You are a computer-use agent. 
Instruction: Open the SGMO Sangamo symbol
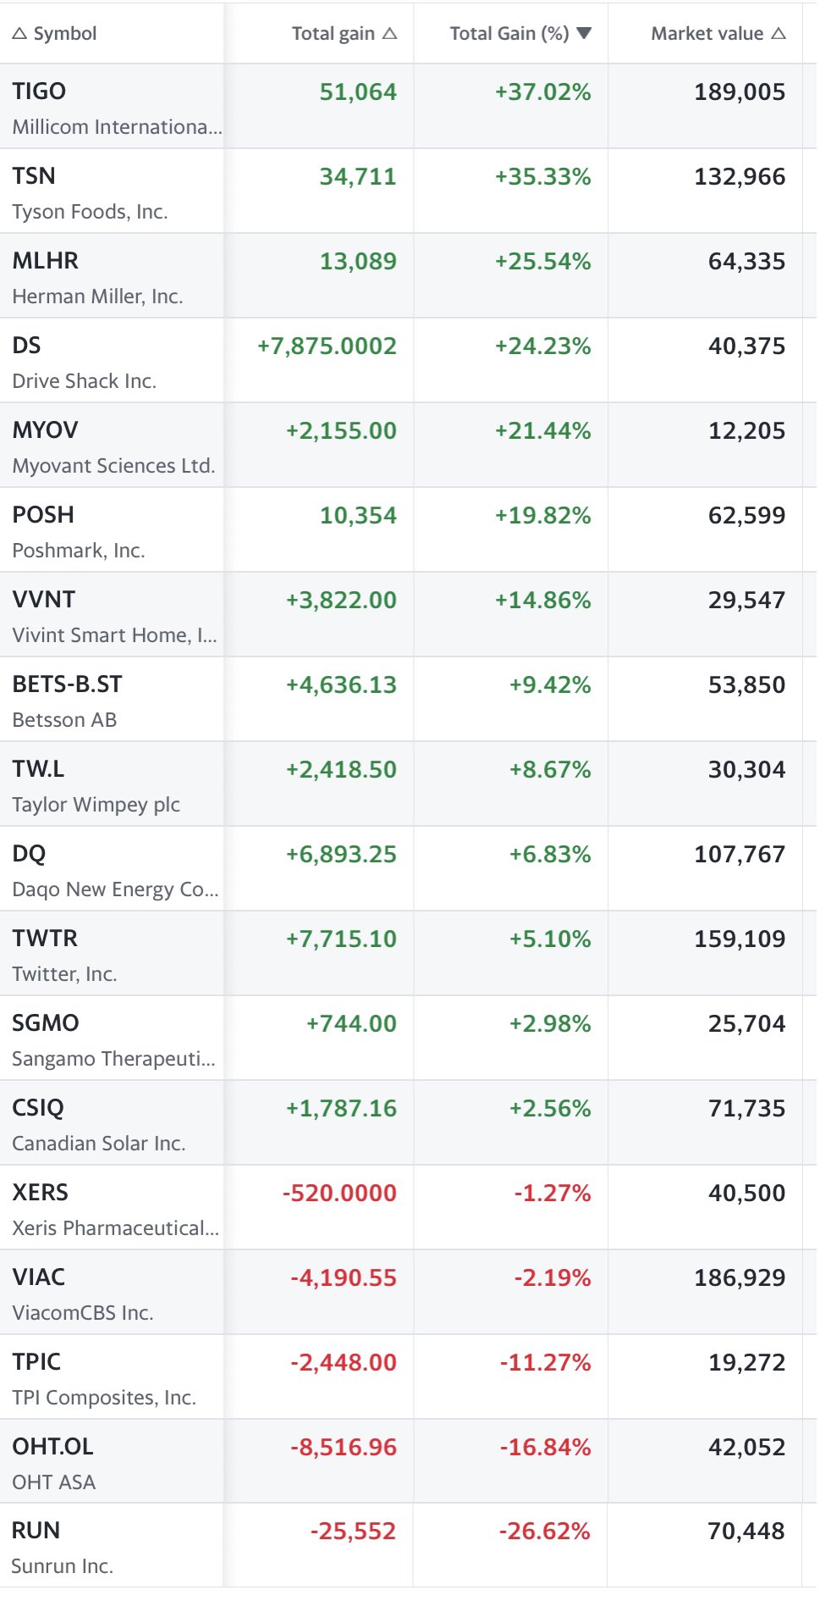point(46,1023)
